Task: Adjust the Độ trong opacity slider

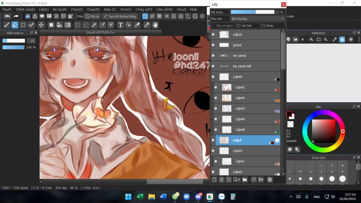Action: (x=252, y=12)
